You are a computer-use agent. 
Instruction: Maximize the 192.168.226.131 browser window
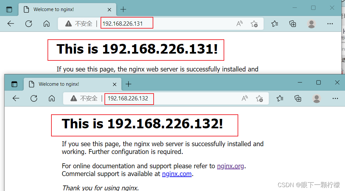point(313,8)
